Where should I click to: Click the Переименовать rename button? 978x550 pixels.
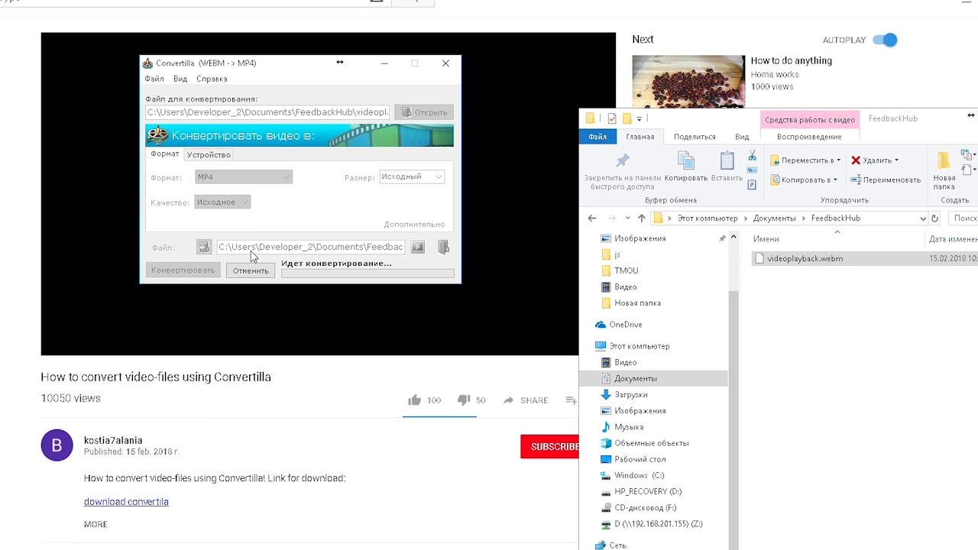(885, 180)
